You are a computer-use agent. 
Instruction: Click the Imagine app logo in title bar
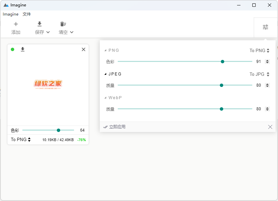point(6,5)
